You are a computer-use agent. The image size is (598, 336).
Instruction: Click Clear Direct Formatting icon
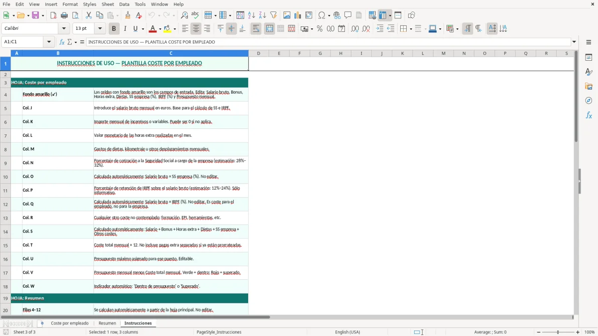[x=139, y=15]
